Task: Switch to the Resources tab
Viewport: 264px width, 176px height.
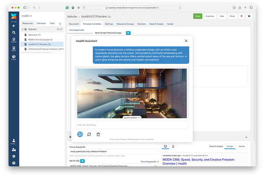Action: pyautogui.click(x=27, y=23)
